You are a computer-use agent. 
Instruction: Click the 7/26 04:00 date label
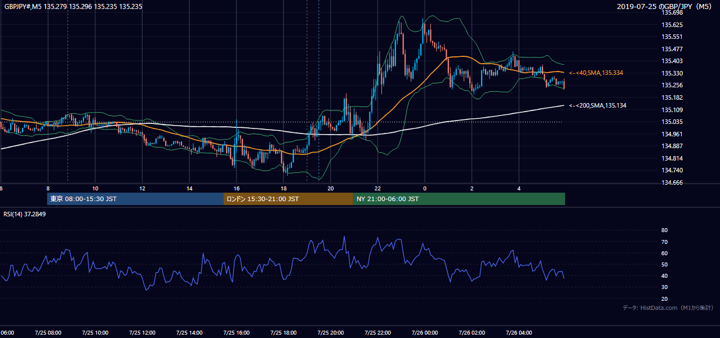[519, 333]
